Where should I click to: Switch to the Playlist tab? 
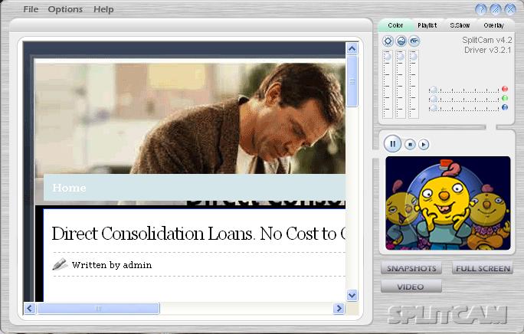tap(427, 25)
